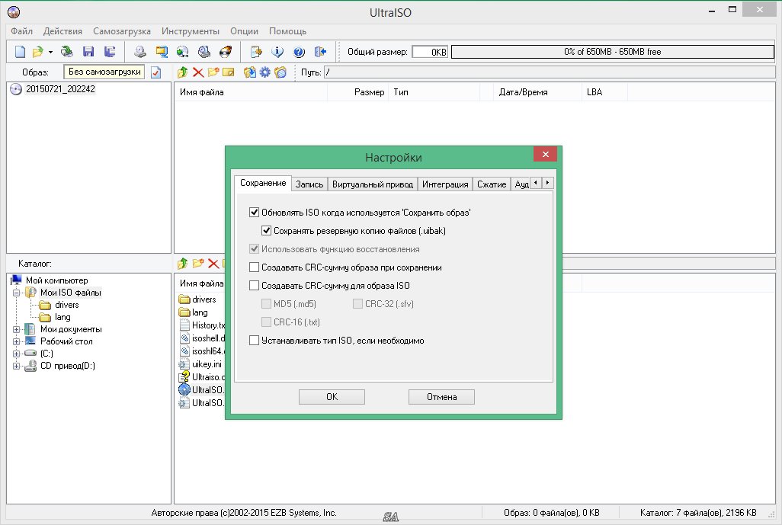Screen dimensions: 782x525
Task: Click the Без самозагрузки boot status field
Action: pos(104,72)
